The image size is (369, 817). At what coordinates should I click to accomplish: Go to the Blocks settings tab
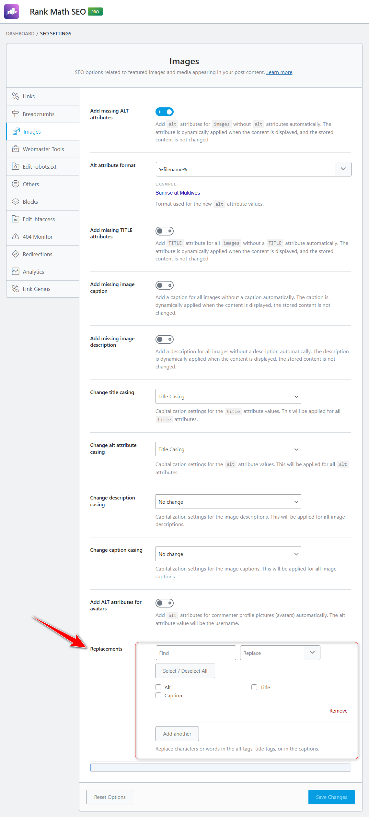43,202
